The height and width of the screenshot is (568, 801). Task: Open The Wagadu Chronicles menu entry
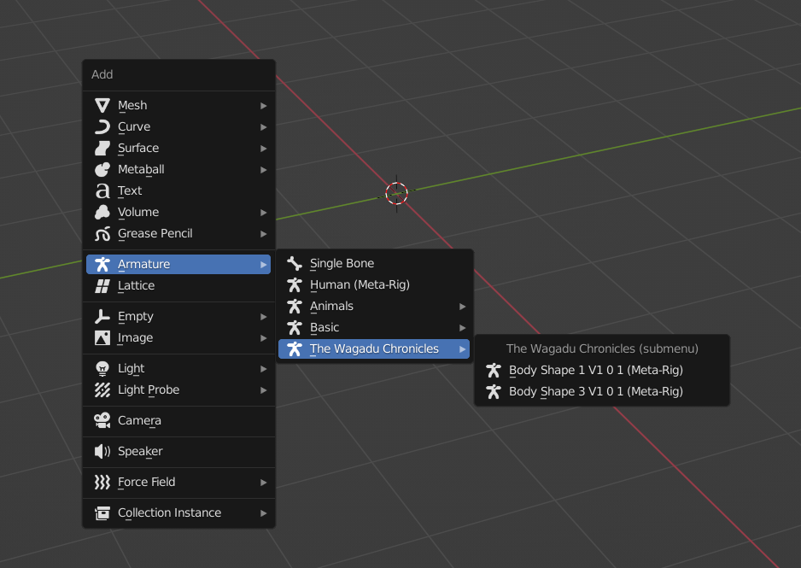[x=374, y=348]
